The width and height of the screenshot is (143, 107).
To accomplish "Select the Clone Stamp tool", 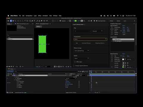I will coord(39,21).
